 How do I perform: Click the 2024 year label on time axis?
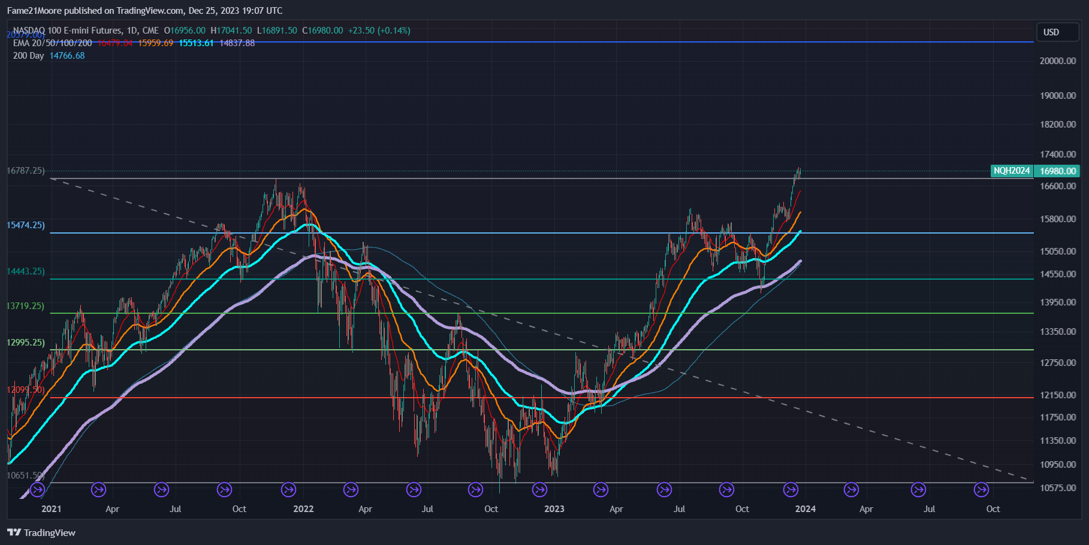tap(805, 509)
